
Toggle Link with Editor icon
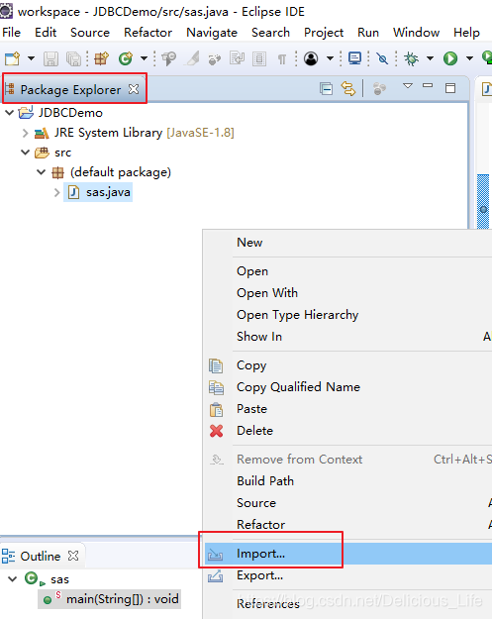(348, 89)
